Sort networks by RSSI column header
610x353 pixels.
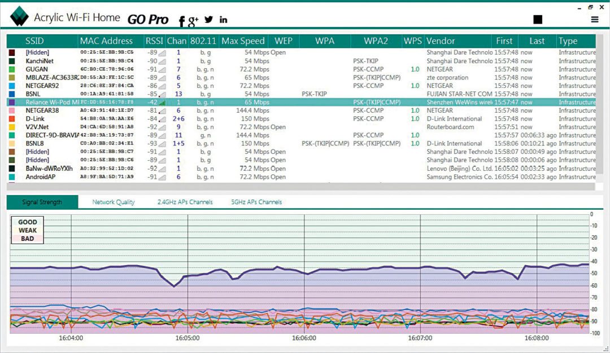point(154,41)
